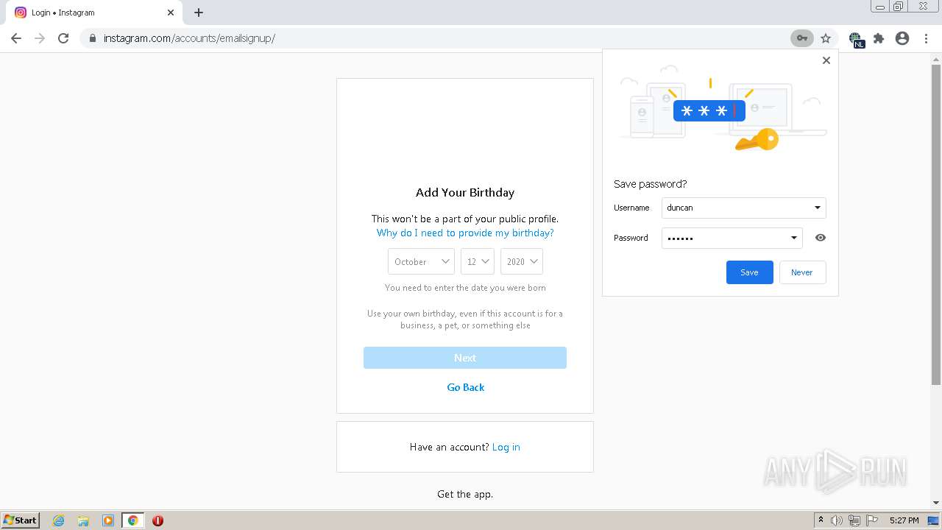Viewport: 942px width, 530px height.
Task: Open 'Why do I need to provide my birthday?'
Action: [465, 233]
